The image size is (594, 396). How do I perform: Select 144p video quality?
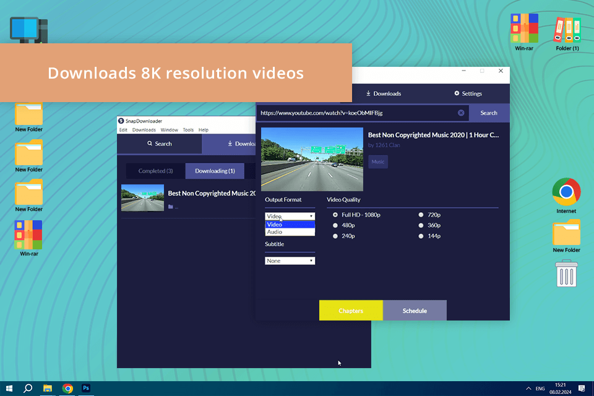coord(421,236)
